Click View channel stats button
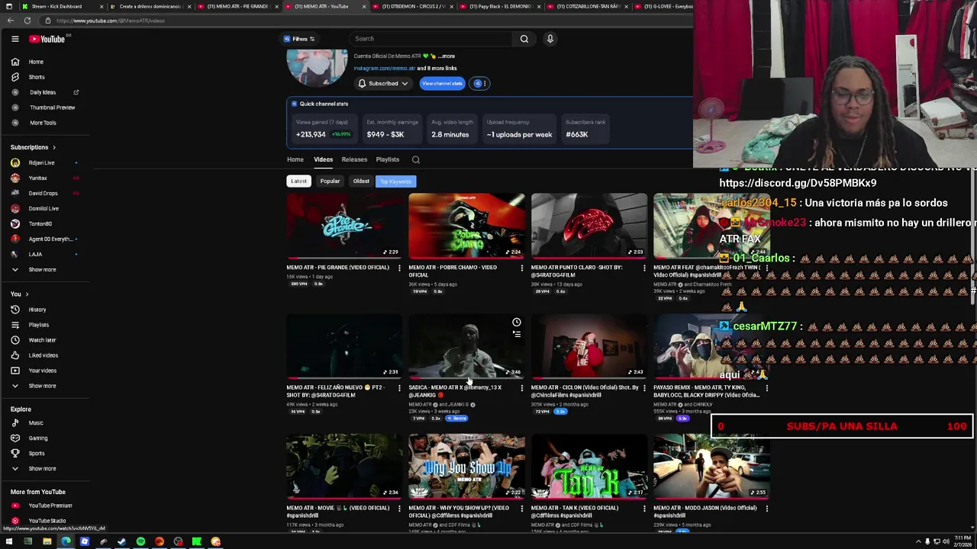The width and height of the screenshot is (977, 549). point(442,83)
